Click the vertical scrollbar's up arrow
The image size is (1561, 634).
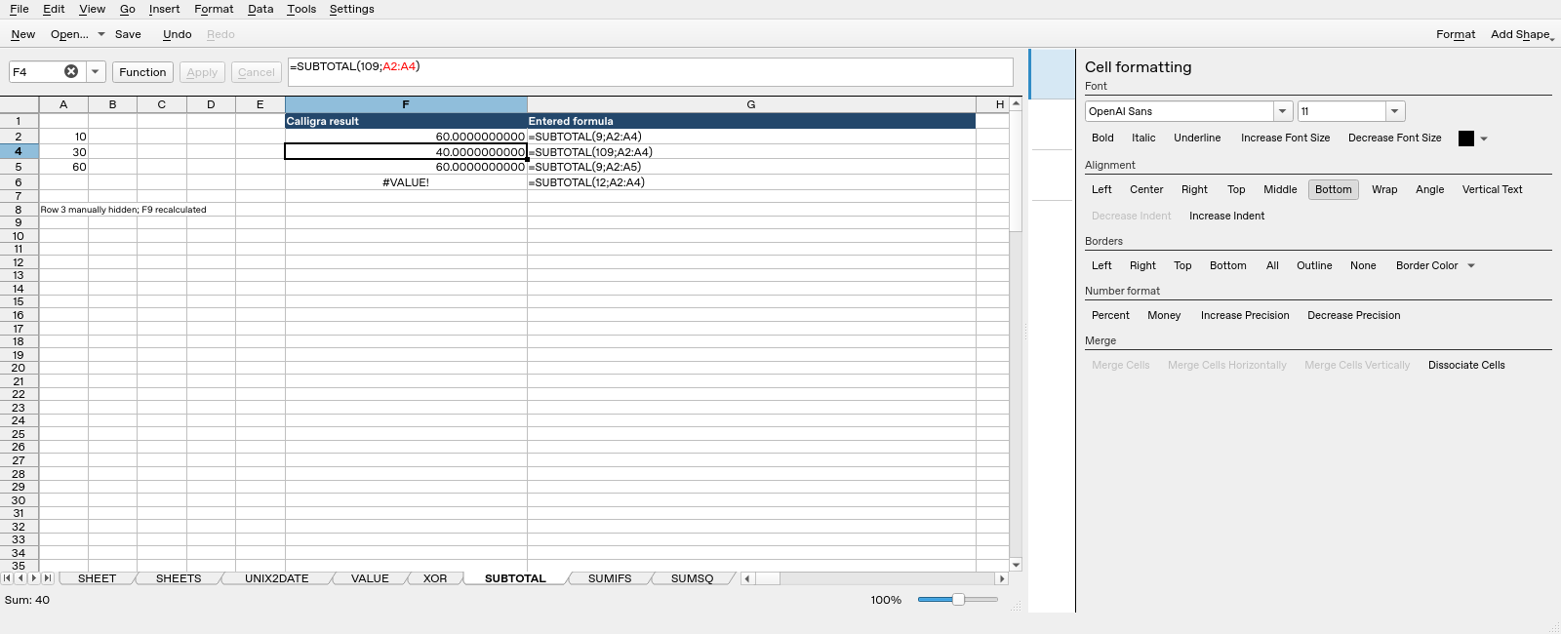point(1016,103)
